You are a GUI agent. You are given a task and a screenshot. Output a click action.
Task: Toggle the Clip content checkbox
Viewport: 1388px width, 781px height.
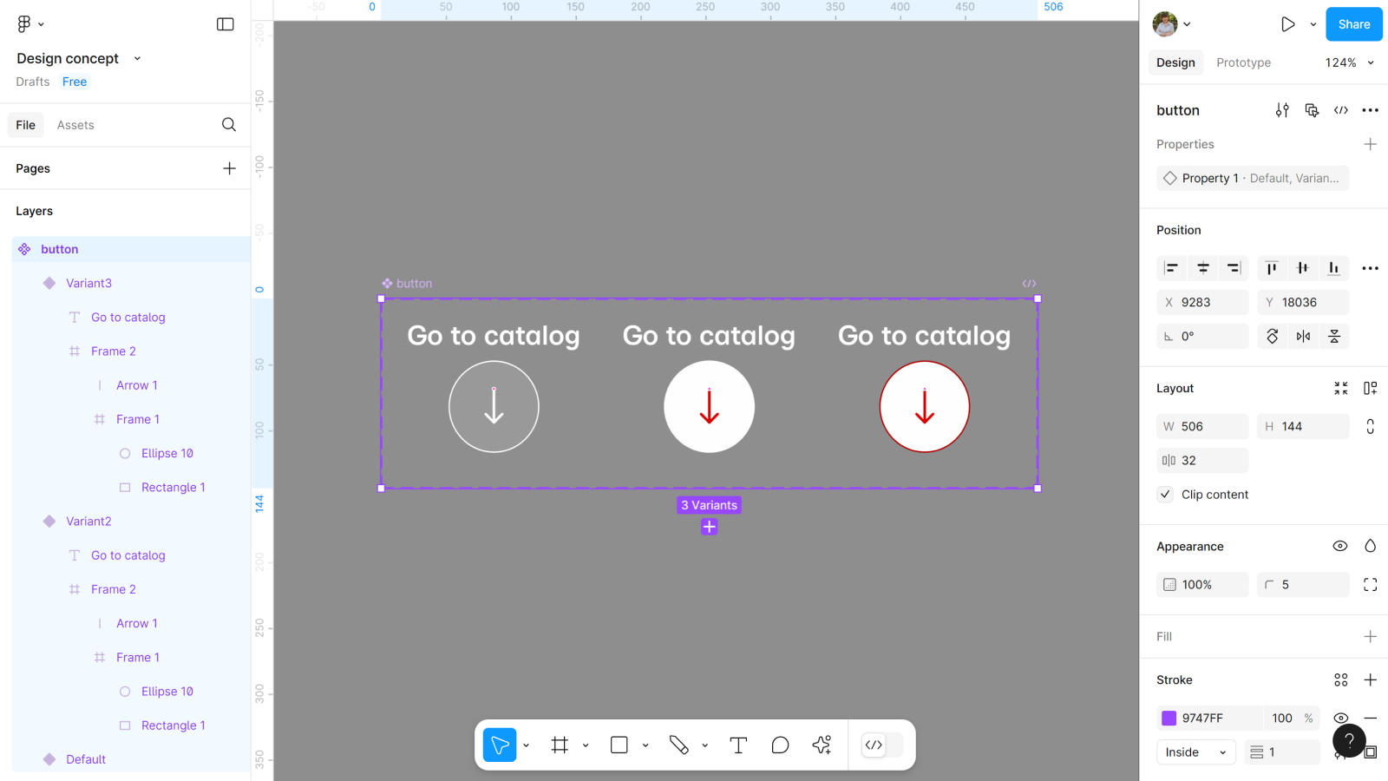pyautogui.click(x=1166, y=495)
